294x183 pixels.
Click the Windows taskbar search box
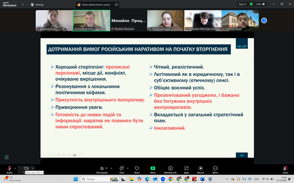pos(97,179)
